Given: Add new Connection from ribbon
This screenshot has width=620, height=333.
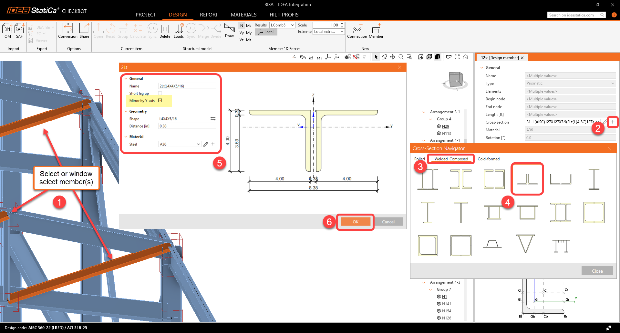Looking at the screenshot, I should 357,31.
